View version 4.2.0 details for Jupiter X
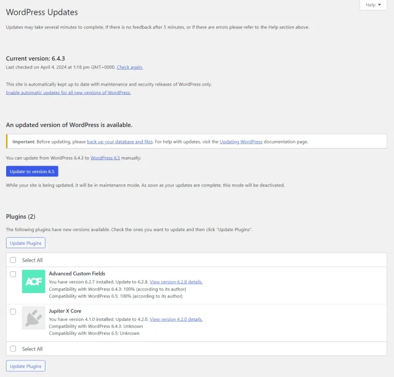The height and width of the screenshot is (377, 394). pos(176,319)
